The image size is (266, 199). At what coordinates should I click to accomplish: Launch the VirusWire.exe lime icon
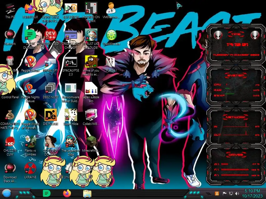(111, 38)
